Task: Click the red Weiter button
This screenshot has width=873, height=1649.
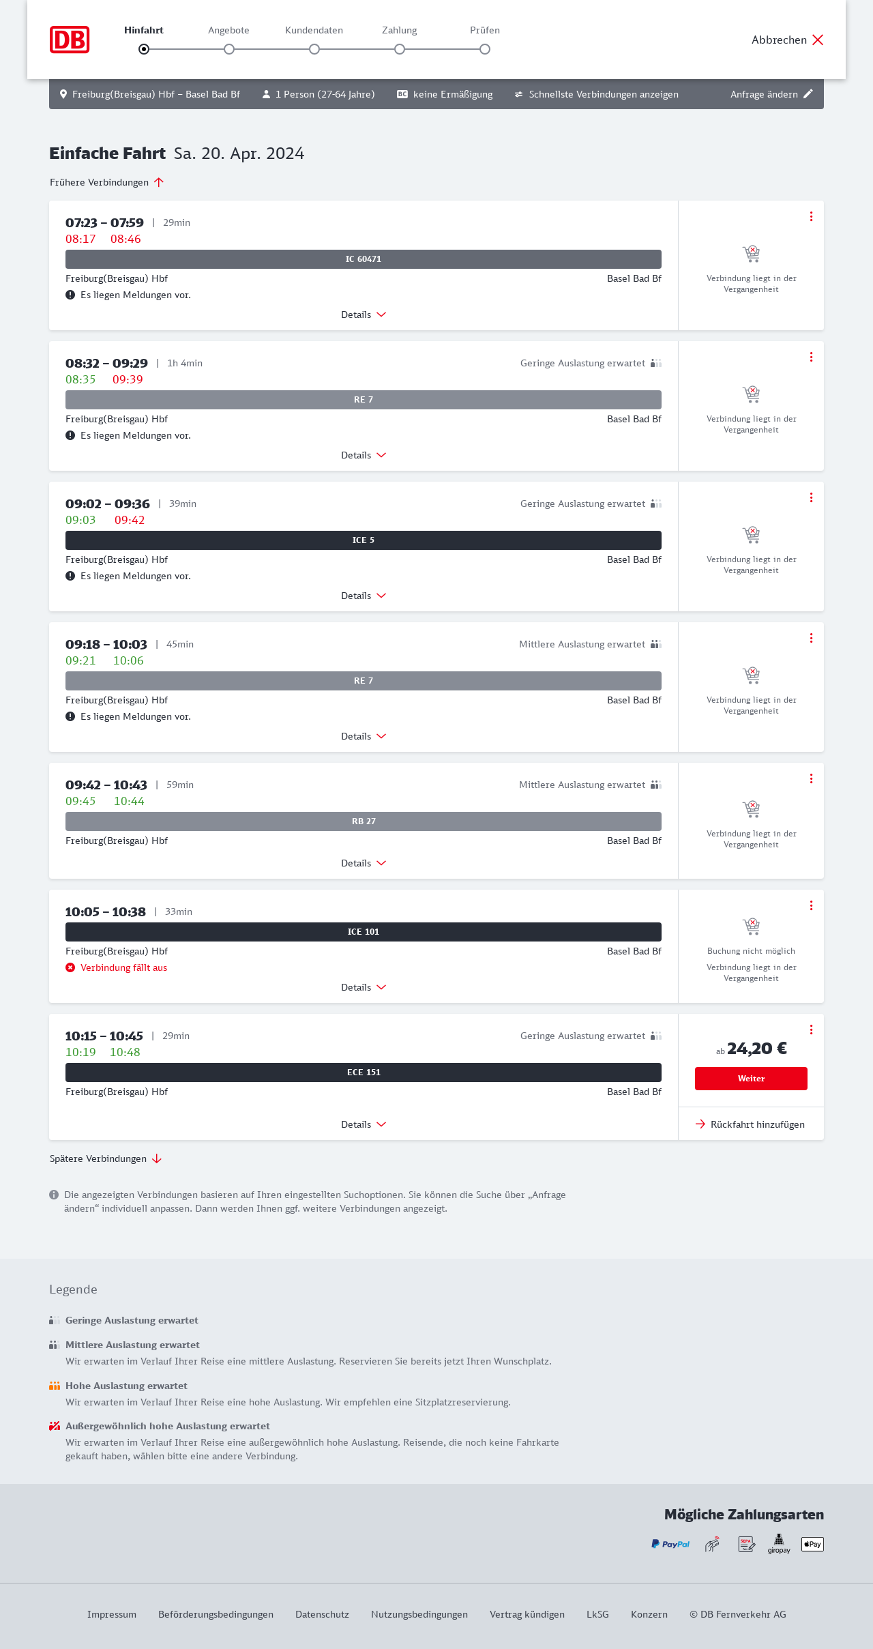Action: click(x=751, y=1079)
